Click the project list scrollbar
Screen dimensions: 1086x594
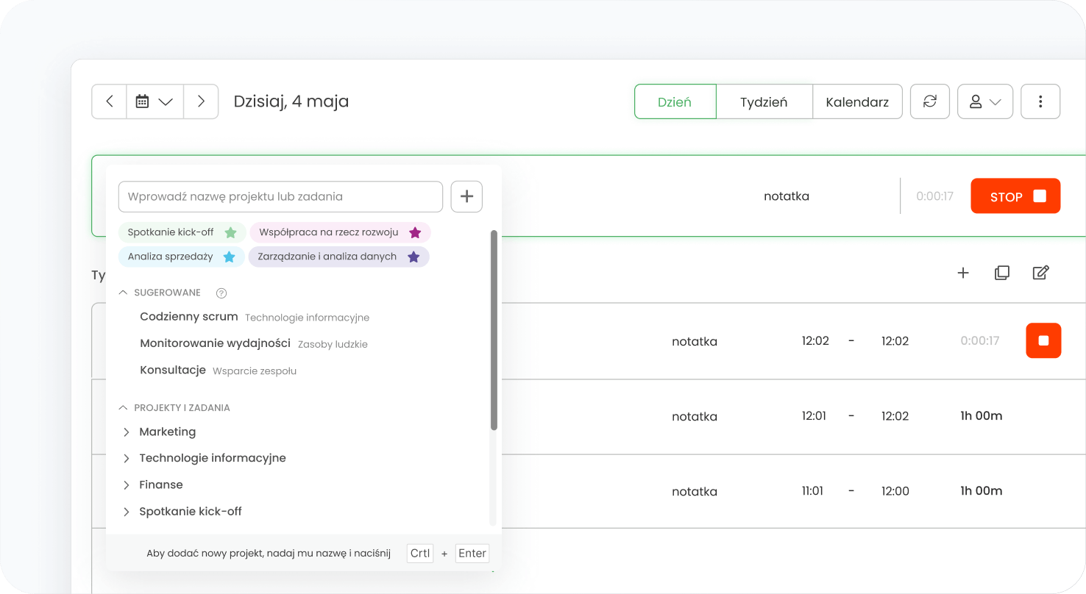[x=494, y=331]
